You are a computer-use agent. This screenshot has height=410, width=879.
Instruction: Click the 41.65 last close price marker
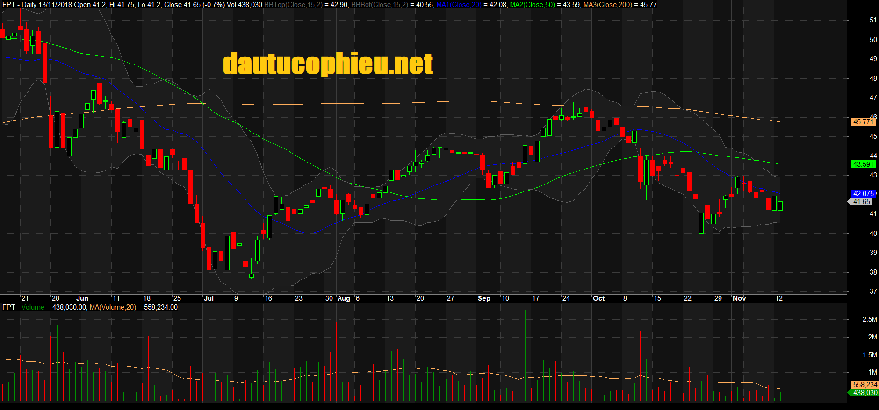pyautogui.click(x=861, y=202)
